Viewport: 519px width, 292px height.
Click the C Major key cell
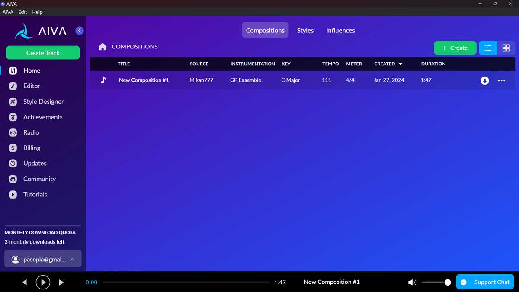tap(290, 80)
